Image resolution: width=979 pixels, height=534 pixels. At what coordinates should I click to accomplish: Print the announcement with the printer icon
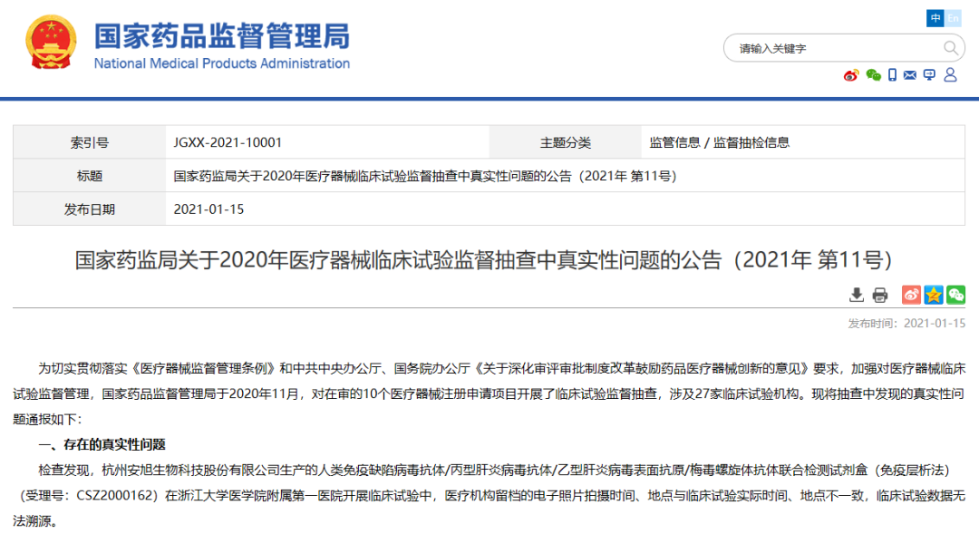tap(879, 295)
